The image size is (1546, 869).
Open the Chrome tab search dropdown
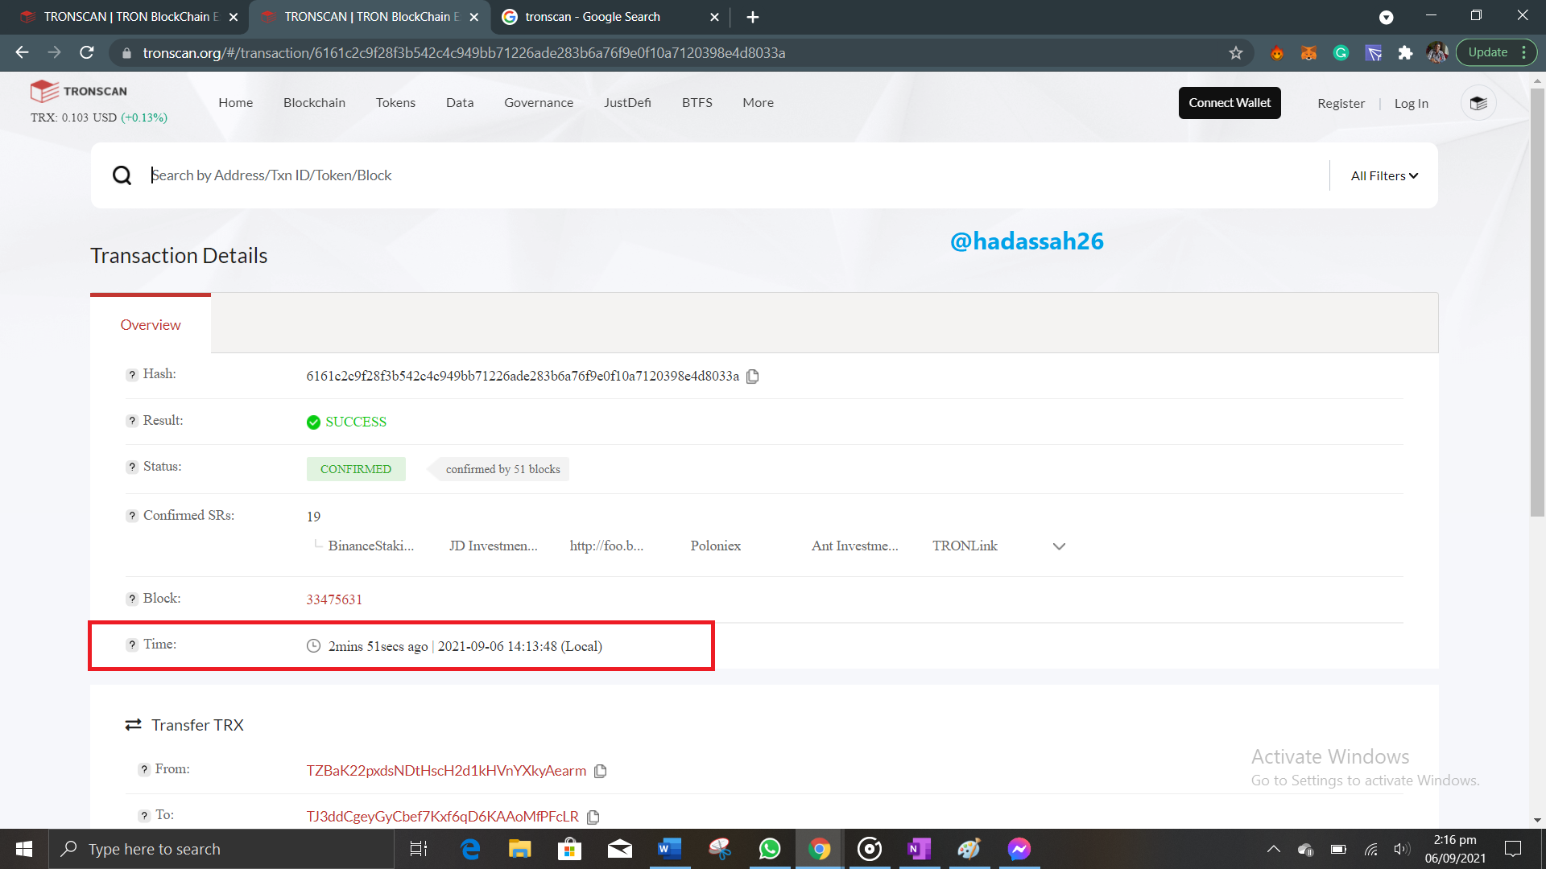coord(1386,17)
